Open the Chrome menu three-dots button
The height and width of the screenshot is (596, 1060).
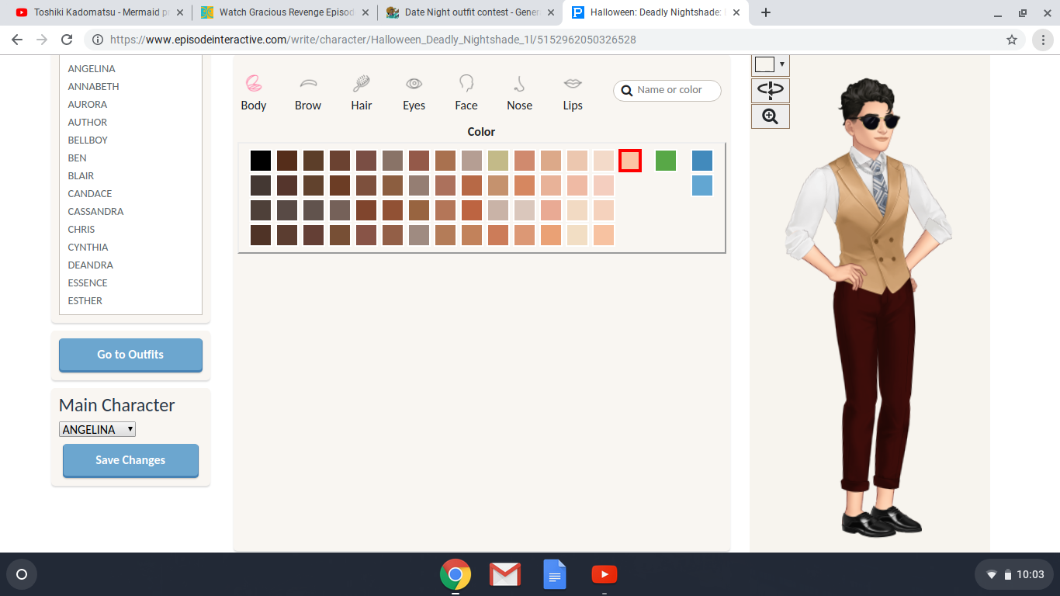1044,40
